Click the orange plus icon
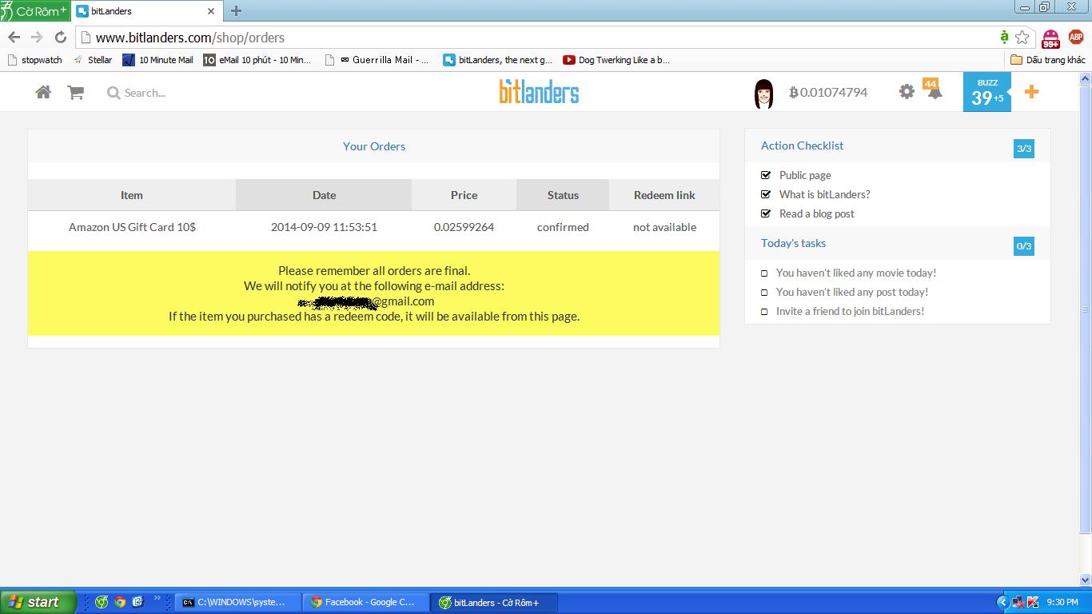1092x614 pixels. pos(1031,92)
